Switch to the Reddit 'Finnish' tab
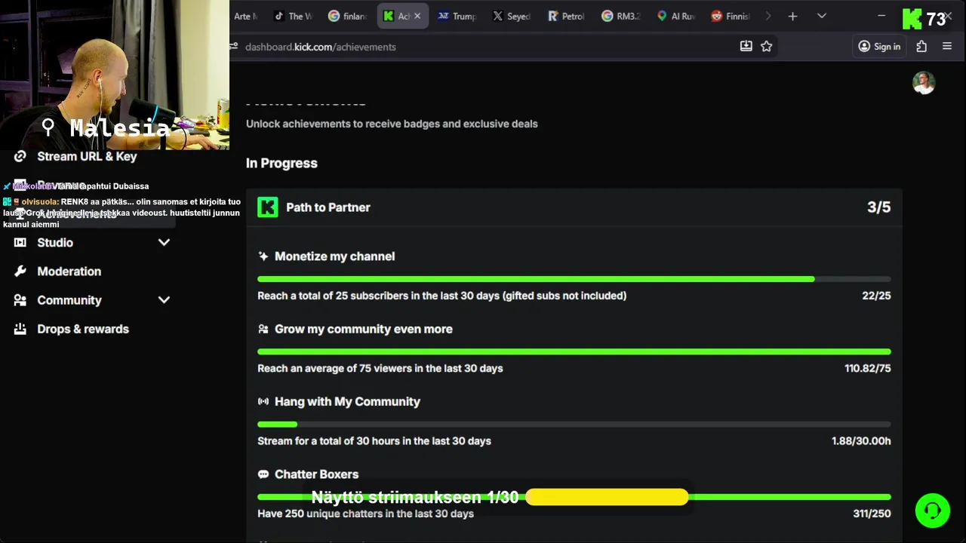 coord(732,16)
